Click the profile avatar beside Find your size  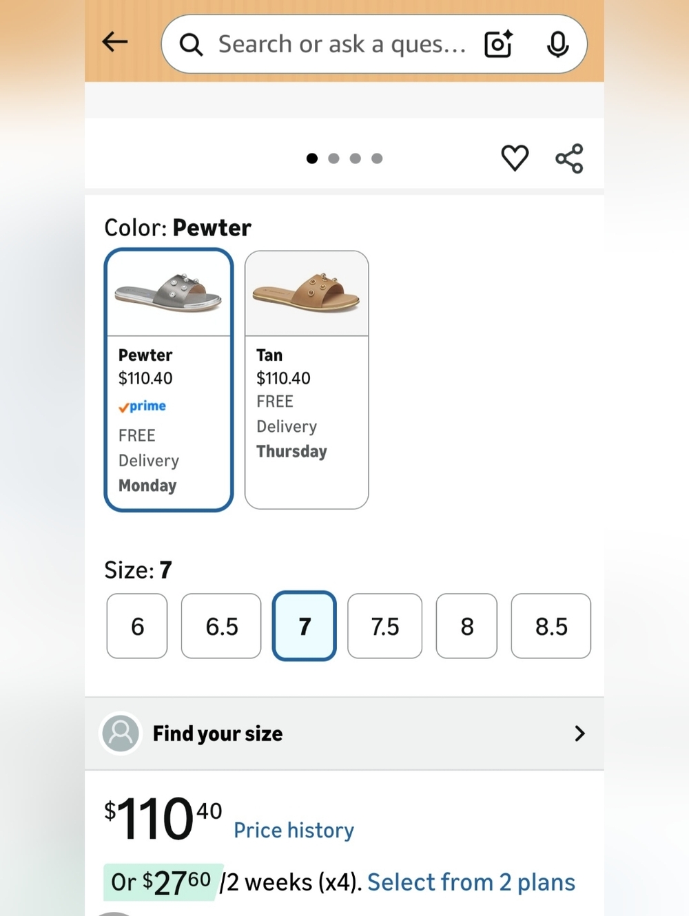[121, 733]
